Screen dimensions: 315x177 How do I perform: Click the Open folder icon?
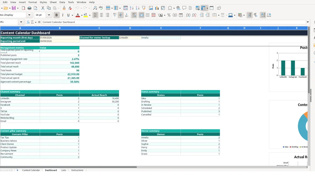coord(6,8)
